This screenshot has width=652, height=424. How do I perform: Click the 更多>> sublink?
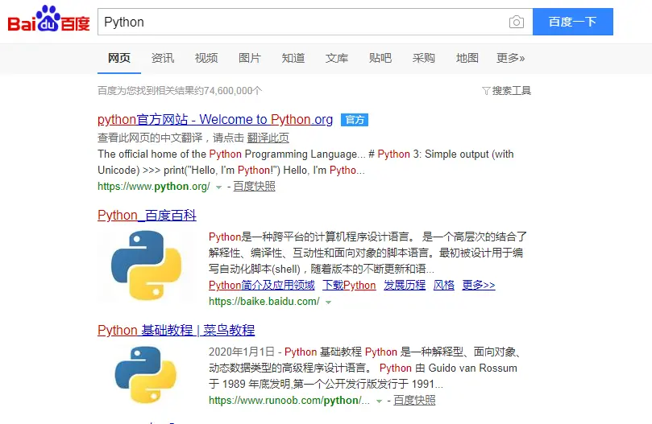click(x=479, y=286)
